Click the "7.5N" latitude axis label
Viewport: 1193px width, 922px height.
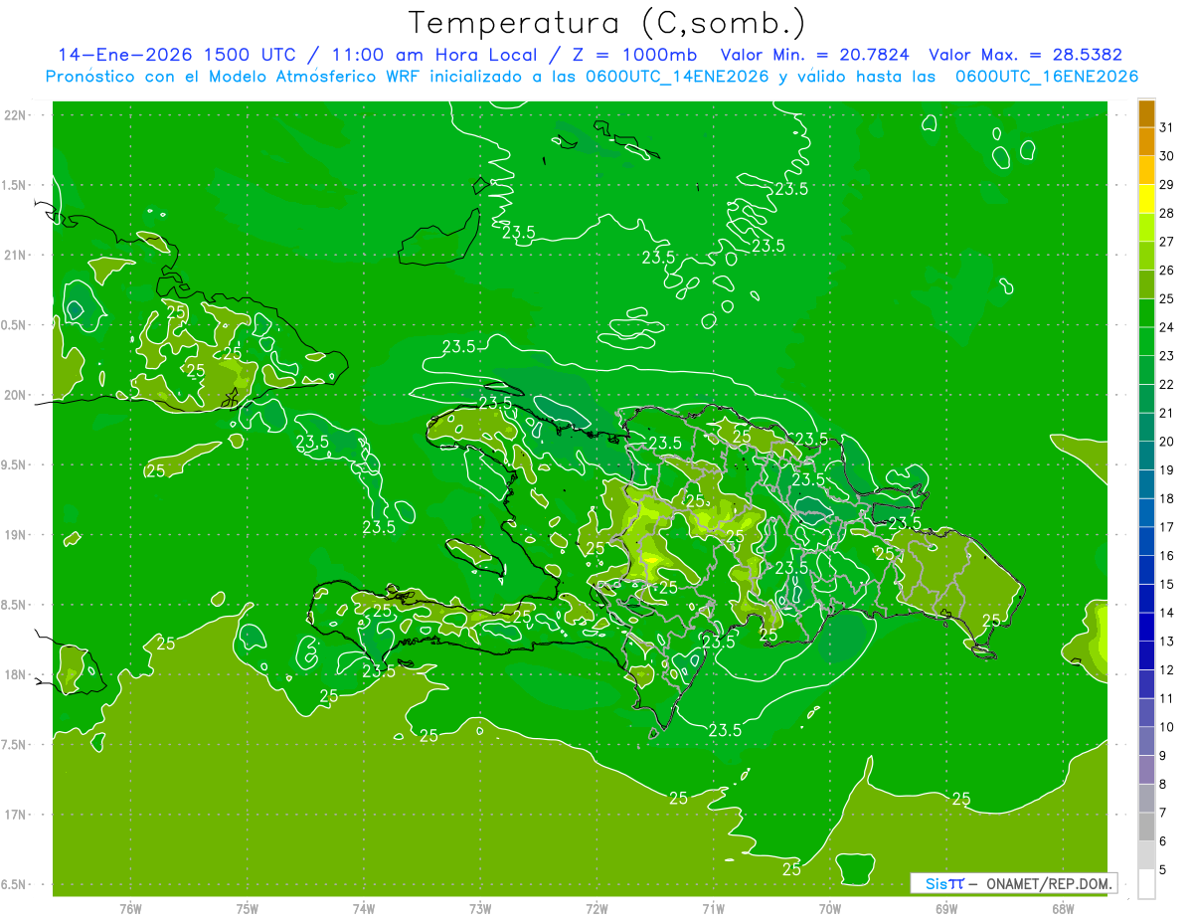point(15,745)
